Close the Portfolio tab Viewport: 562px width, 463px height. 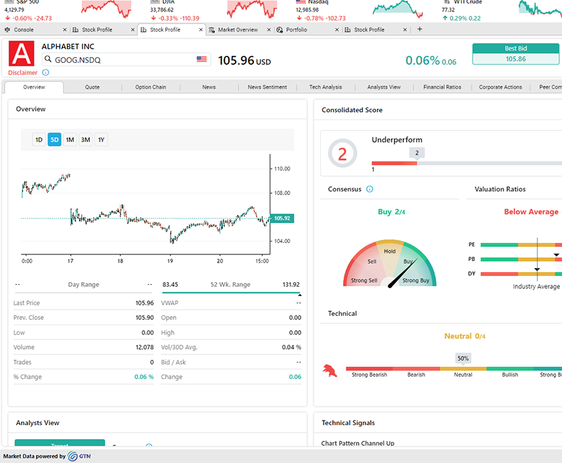pyautogui.click(x=337, y=30)
